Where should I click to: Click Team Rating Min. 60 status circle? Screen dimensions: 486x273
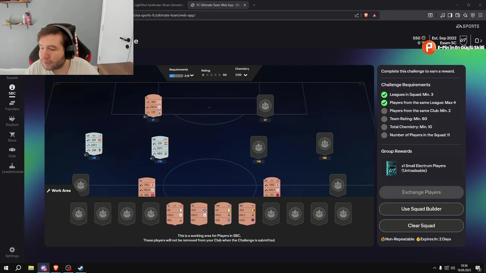[384, 119]
